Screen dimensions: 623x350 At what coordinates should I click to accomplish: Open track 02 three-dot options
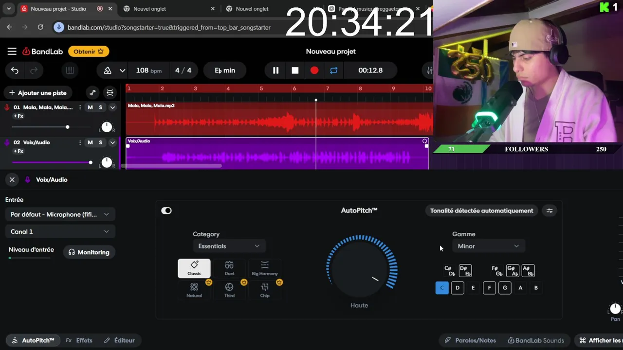(80, 142)
